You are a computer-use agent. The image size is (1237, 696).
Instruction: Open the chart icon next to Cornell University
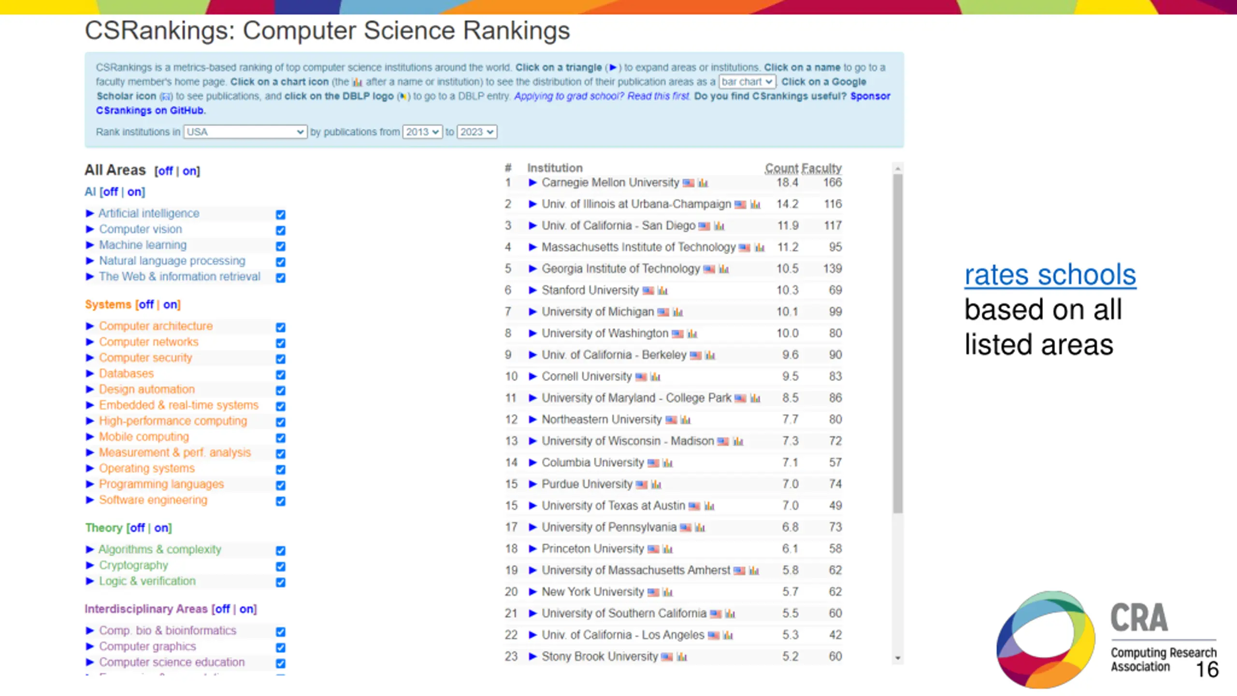pos(655,377)
